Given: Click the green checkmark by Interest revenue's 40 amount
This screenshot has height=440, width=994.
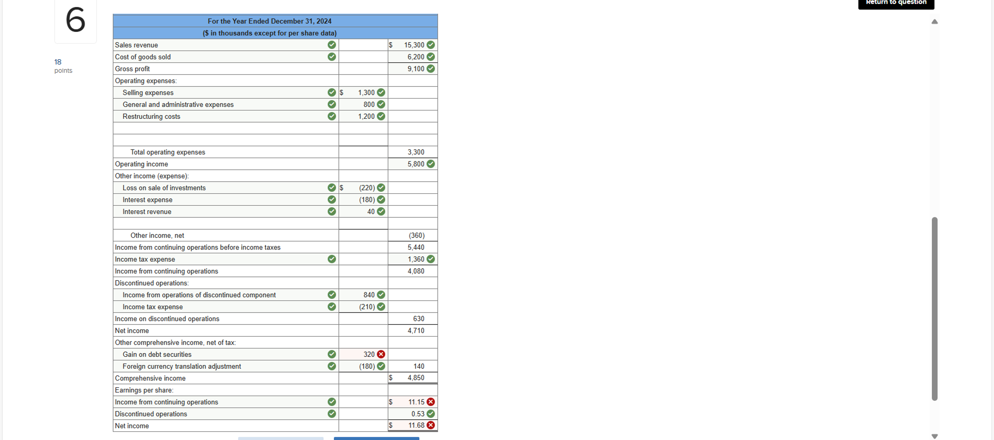Looking at the screenshot, I should click(381, 211).
